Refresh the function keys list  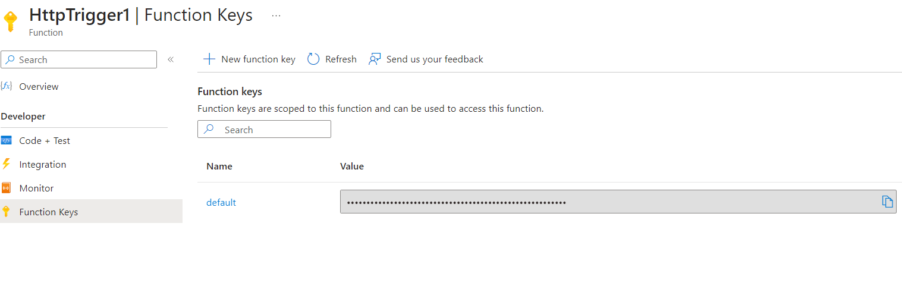click(x=332, y=59)
